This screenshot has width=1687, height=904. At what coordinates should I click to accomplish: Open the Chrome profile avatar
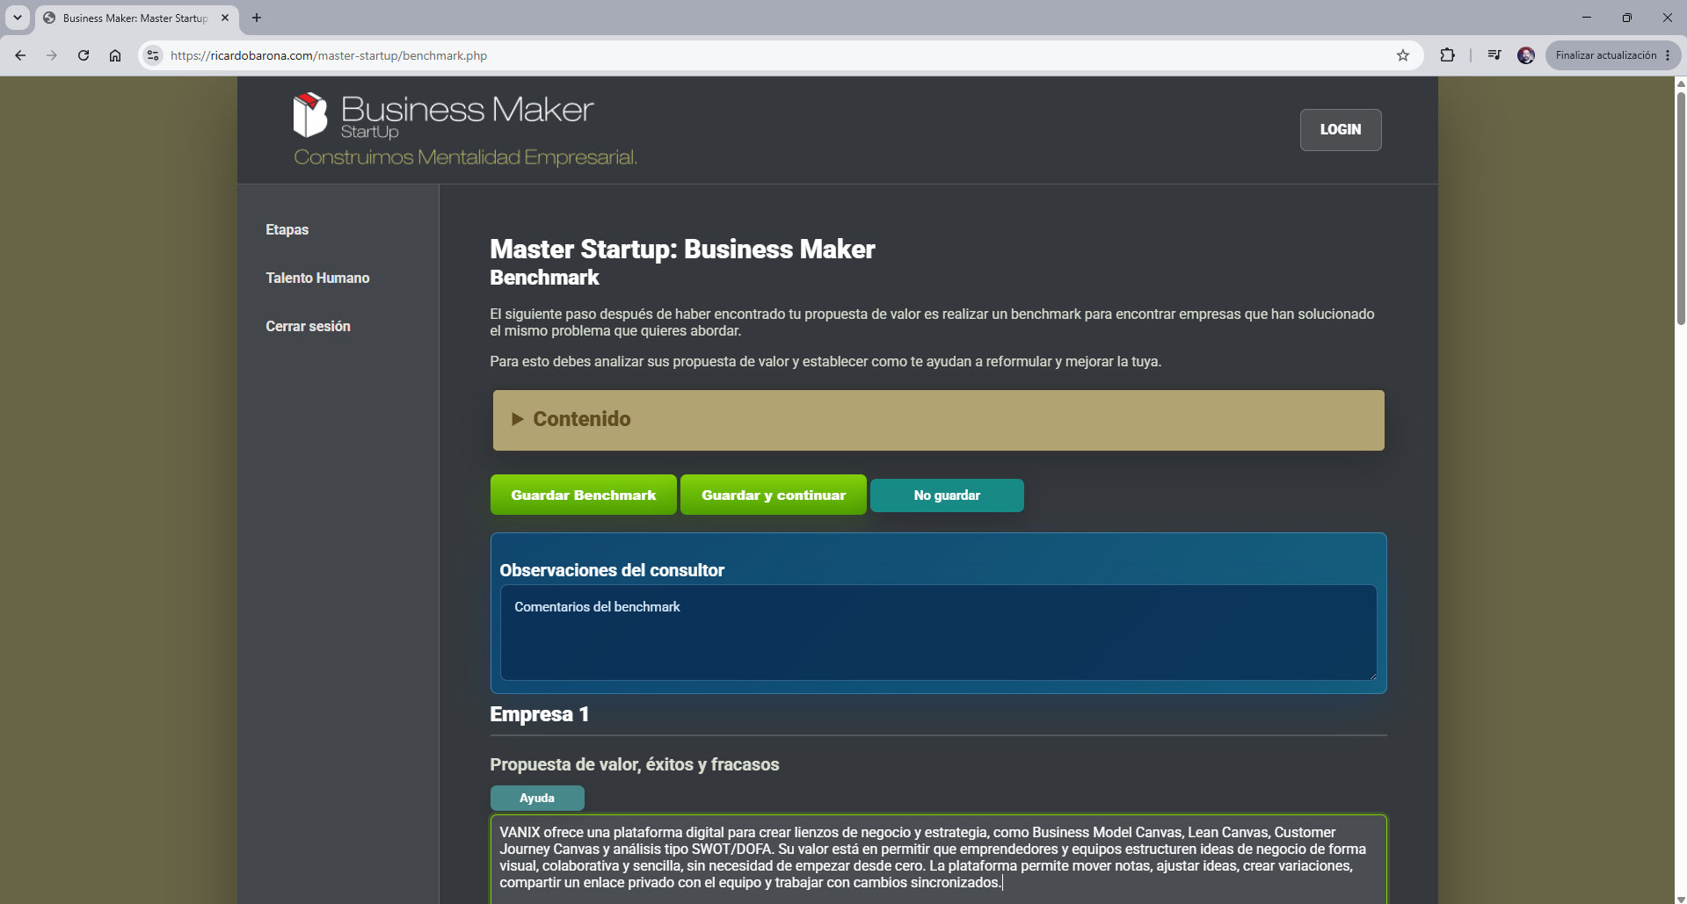point(1526,55)
